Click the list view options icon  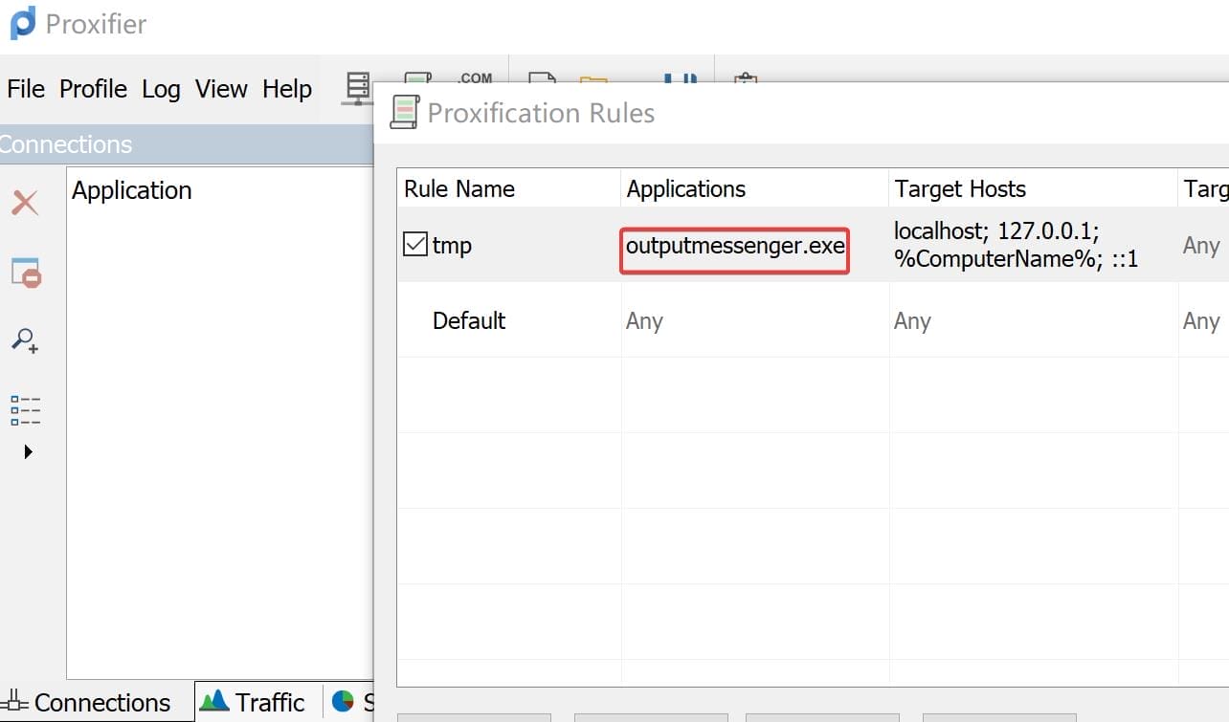(25, 410)
